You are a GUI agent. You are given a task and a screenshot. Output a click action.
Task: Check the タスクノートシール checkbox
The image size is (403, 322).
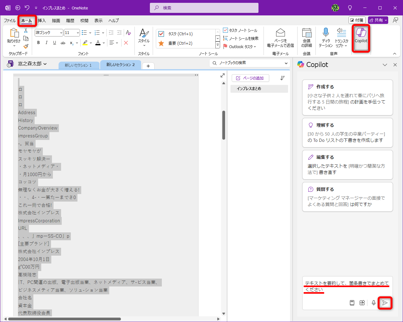pyautogui.click(x=226, y=30)
